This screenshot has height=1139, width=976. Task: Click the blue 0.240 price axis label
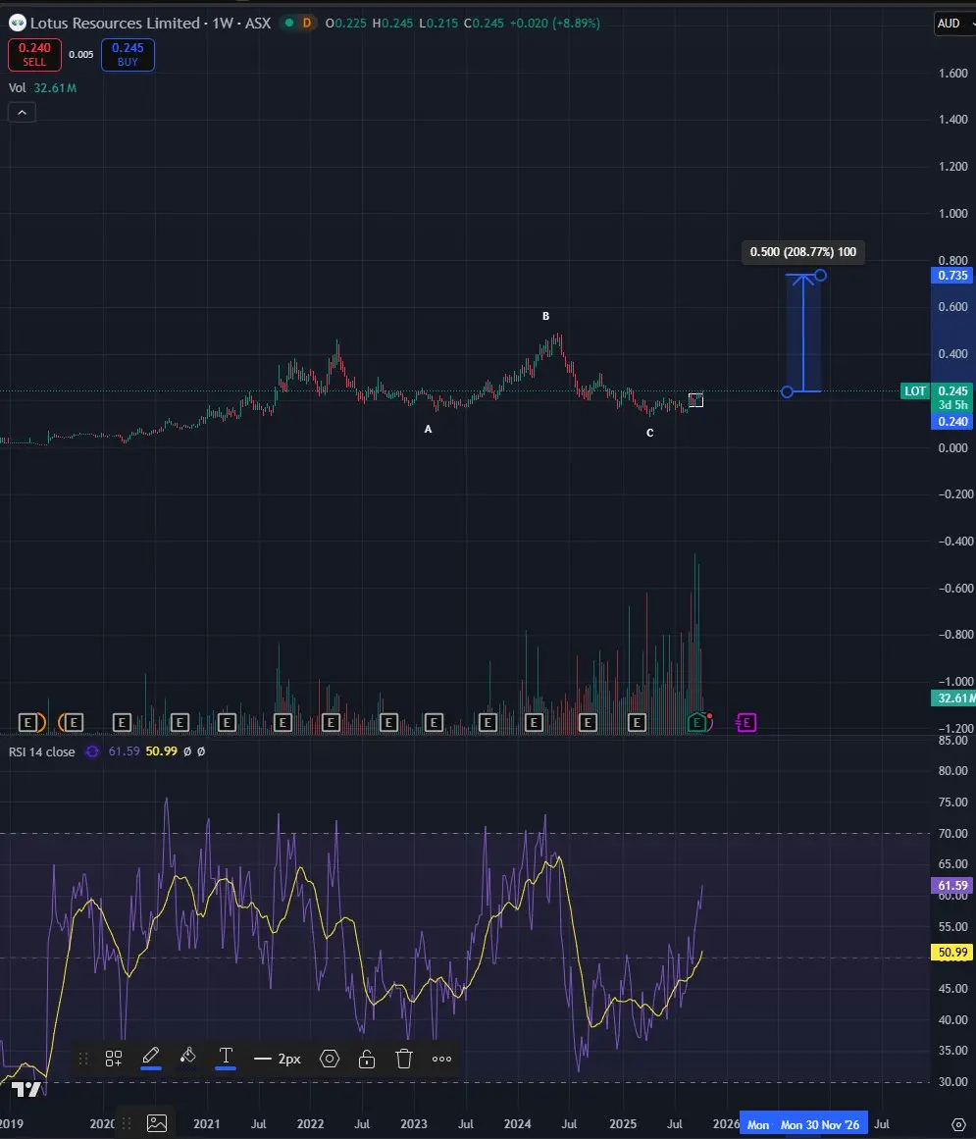point(952,421)
